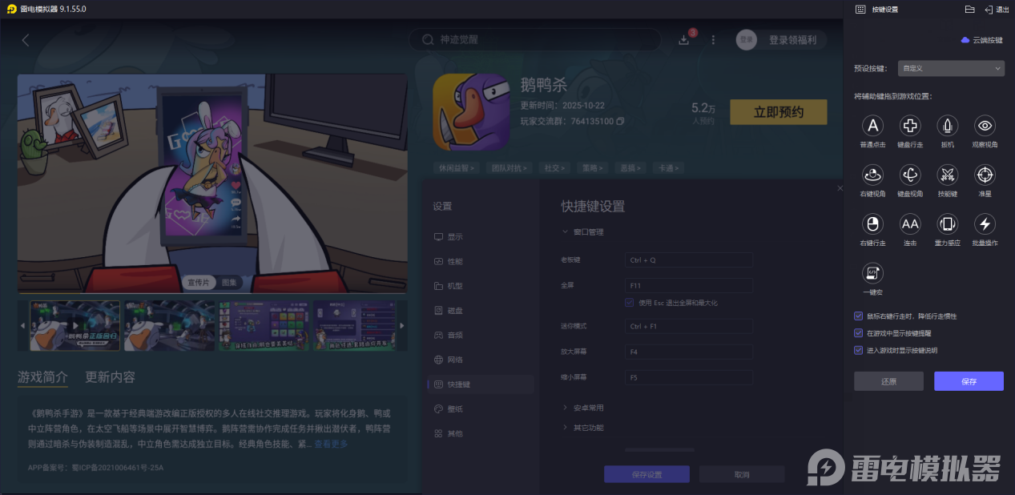Choose the 重力感应 gravity sensor icon

947,225
